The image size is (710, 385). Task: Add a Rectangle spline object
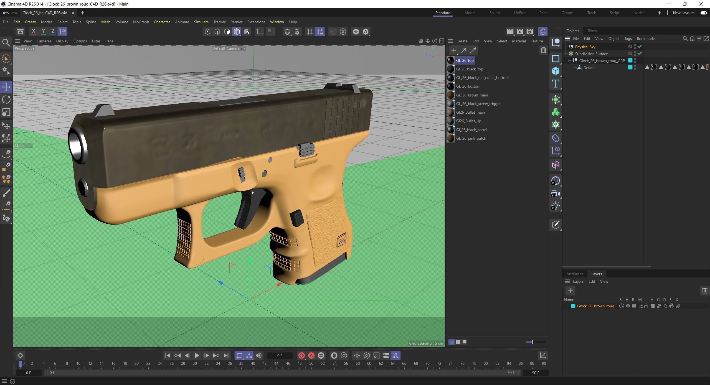[x=556, y=58]
